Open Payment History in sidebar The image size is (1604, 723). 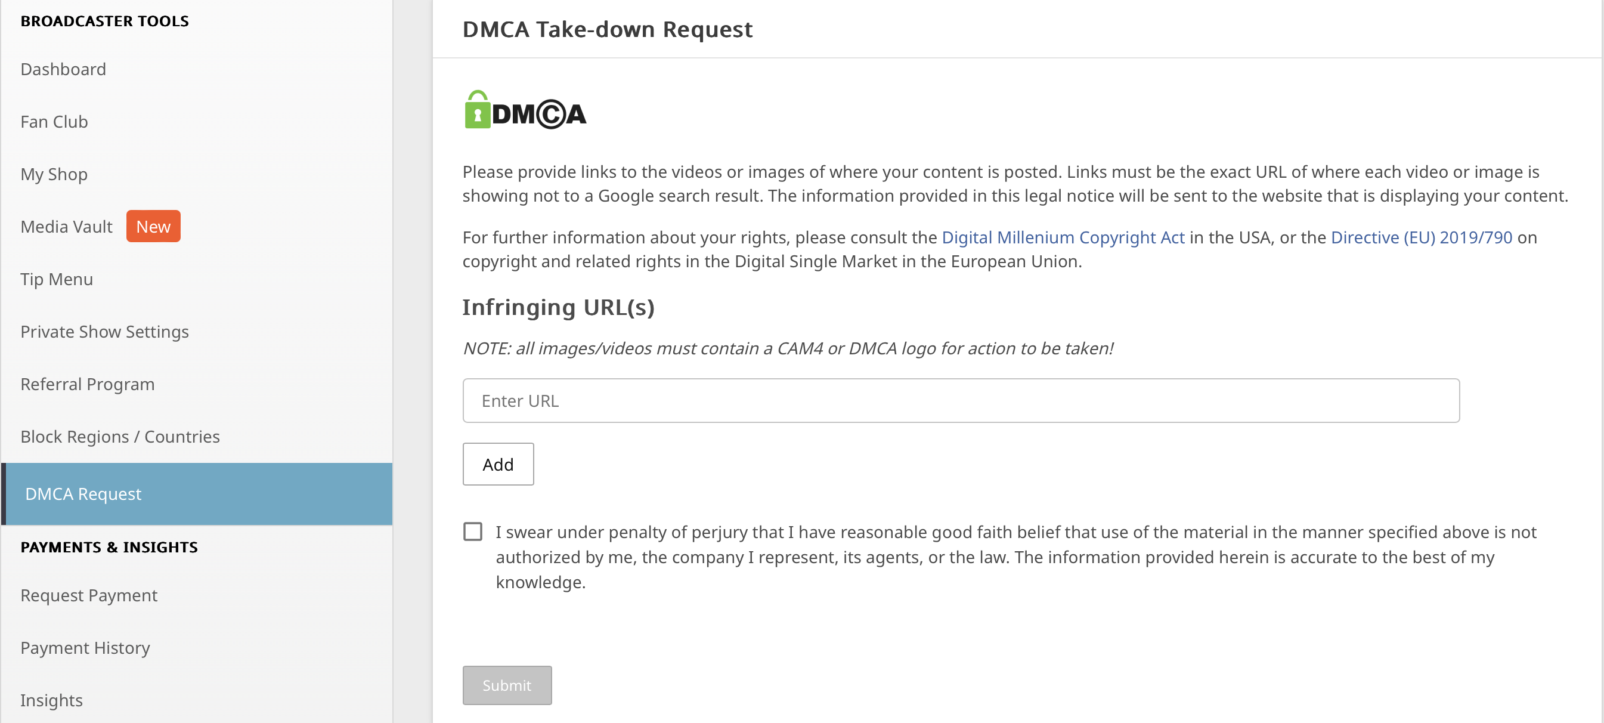85,648
